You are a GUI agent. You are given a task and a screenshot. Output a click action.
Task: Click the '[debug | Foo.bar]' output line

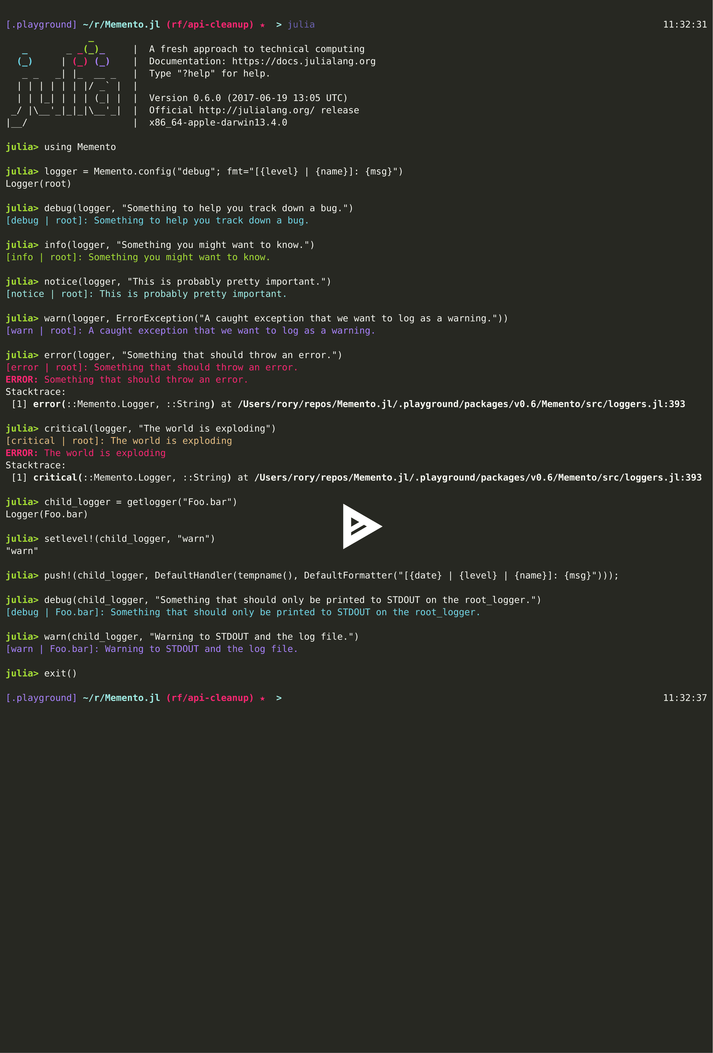tap(243, 612)
